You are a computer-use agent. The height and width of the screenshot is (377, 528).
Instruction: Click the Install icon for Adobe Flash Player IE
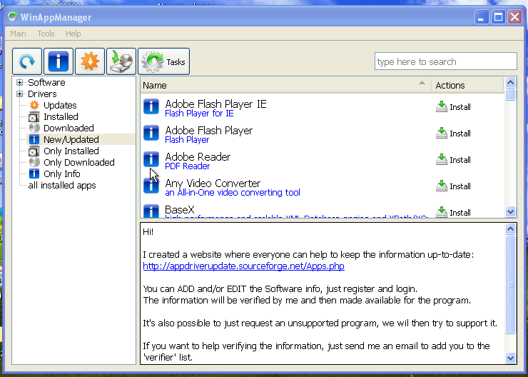click(442, 107)
